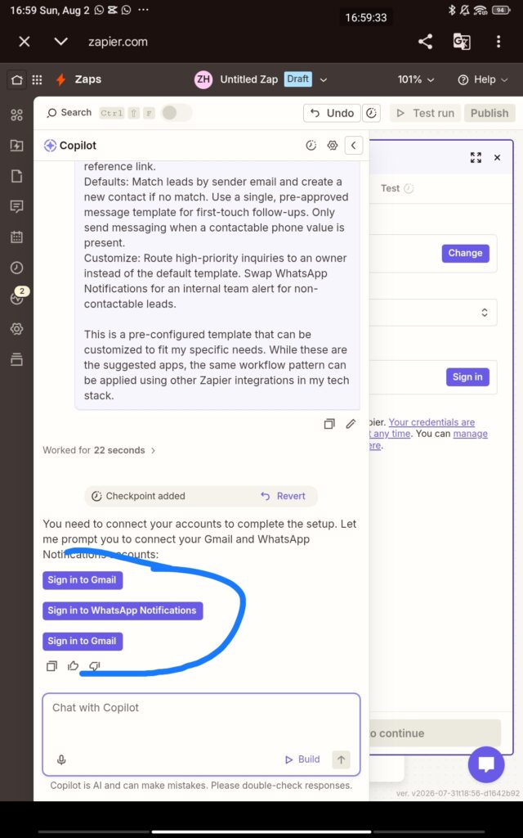This screenshot has height=838, width=523.
Task: Open the clock history icon in sidebar
Action: click(16, 268)
